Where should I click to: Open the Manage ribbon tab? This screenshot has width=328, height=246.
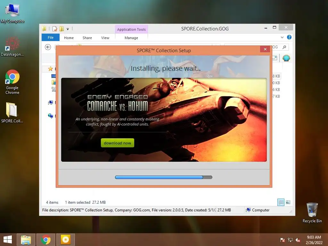[131, 38]
